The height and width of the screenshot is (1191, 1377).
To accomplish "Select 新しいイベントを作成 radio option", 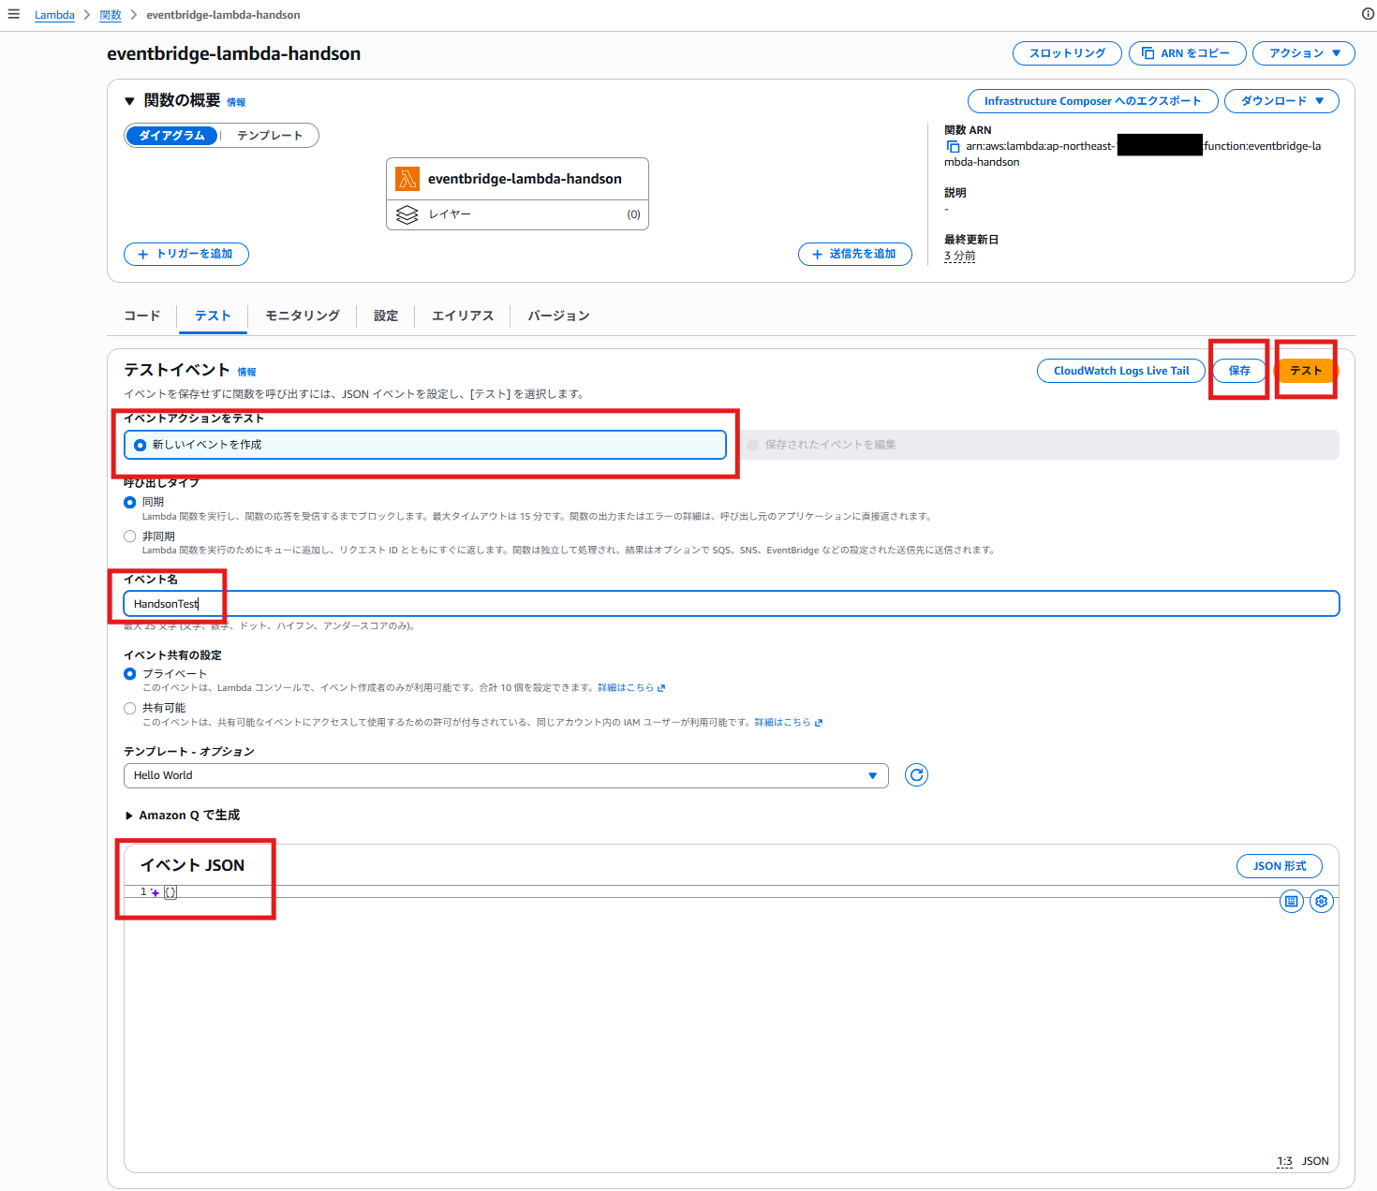I will pyautogui.click(x=424, y=445).
